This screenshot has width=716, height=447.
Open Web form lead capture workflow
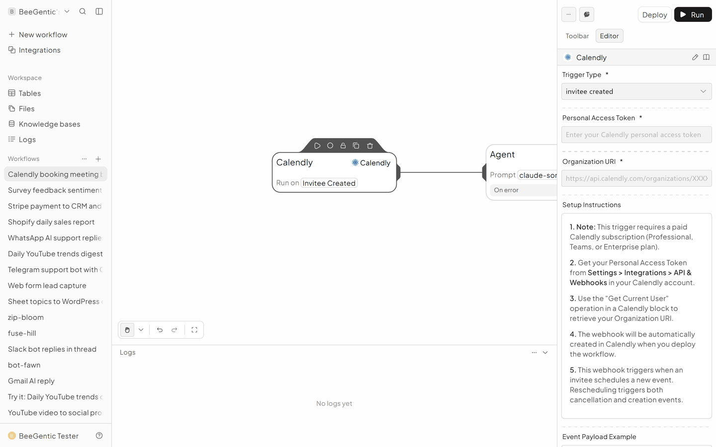click(56, 286)
